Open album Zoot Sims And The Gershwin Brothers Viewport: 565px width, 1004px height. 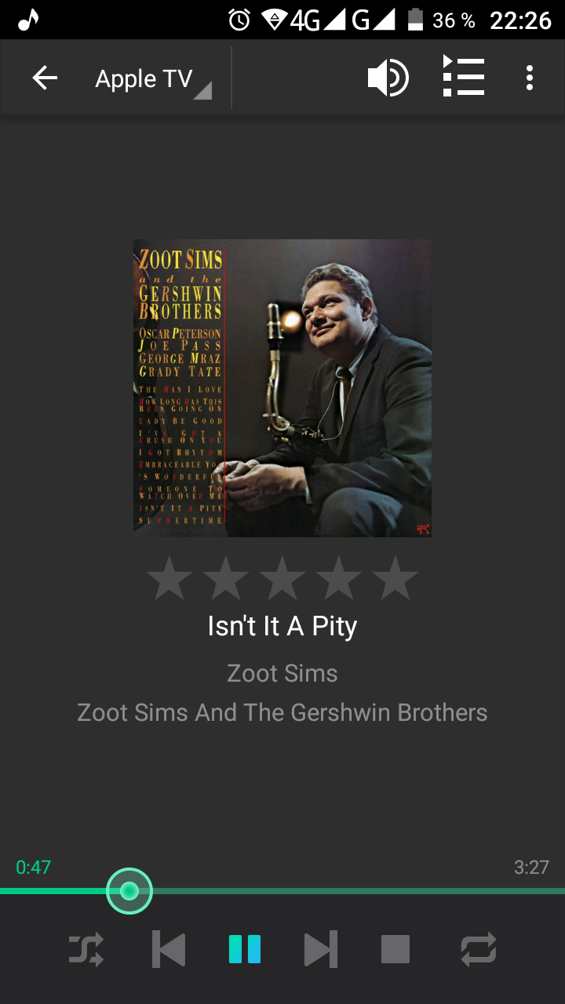282,712
